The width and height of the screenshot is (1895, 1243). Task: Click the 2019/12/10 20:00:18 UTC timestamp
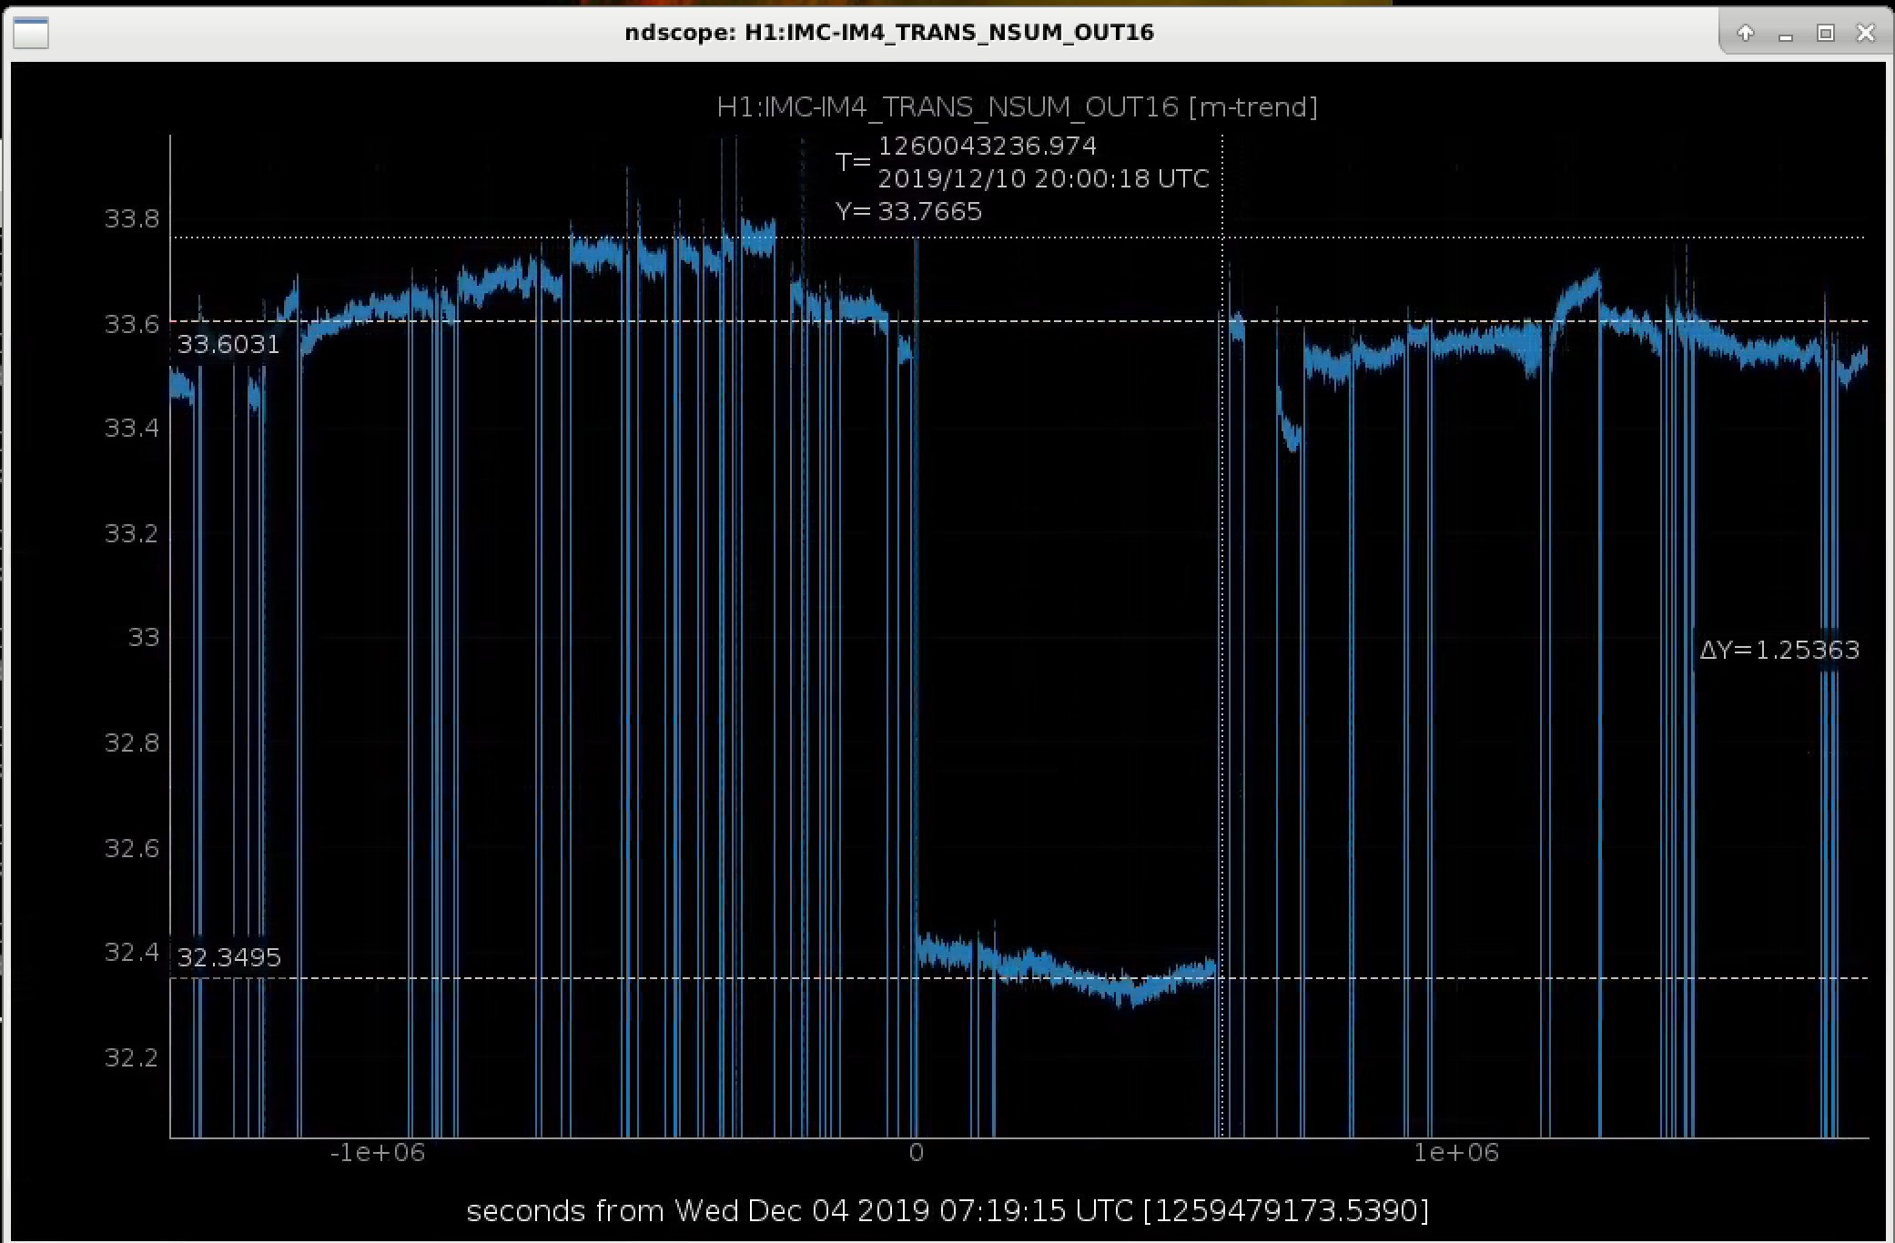tap(1043, 178)
